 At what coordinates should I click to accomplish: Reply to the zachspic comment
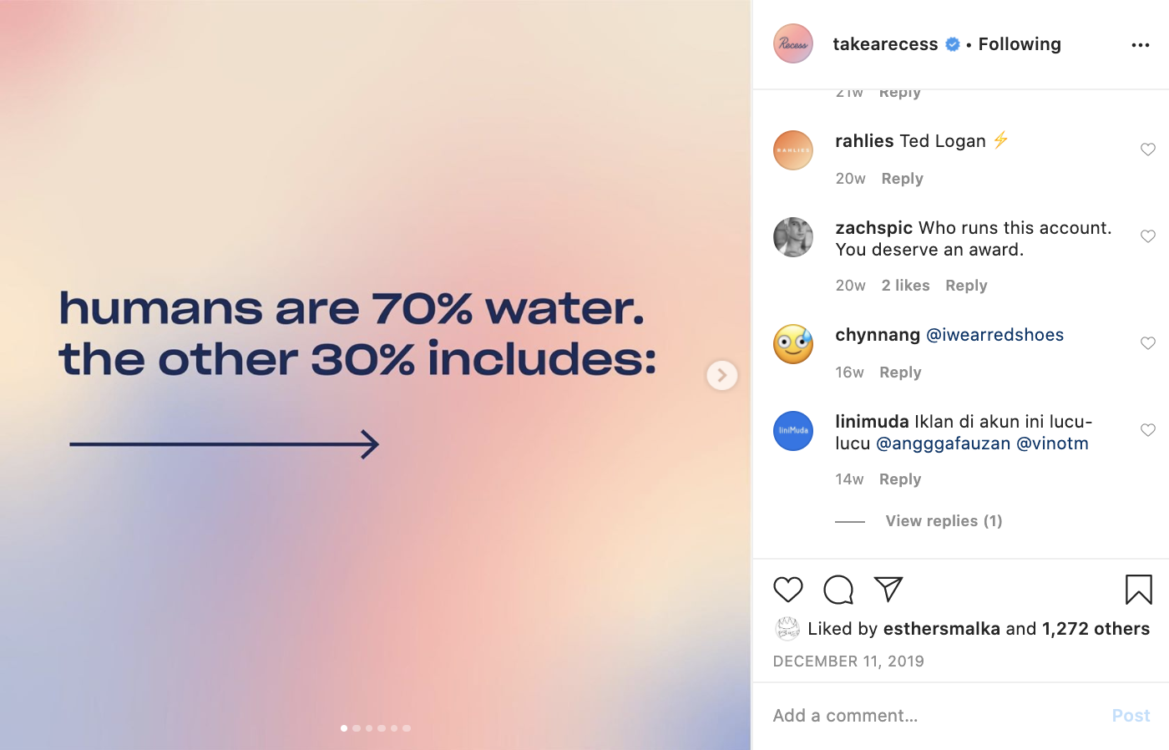pos(966,286)
